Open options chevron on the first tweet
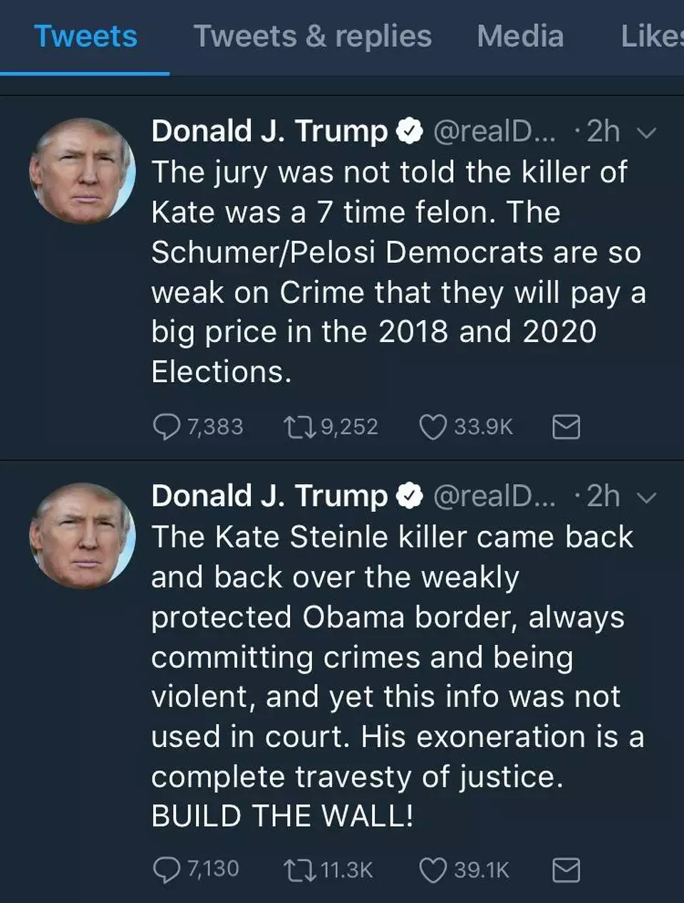This screenshot has width=684, height=903. click(646, 133)
